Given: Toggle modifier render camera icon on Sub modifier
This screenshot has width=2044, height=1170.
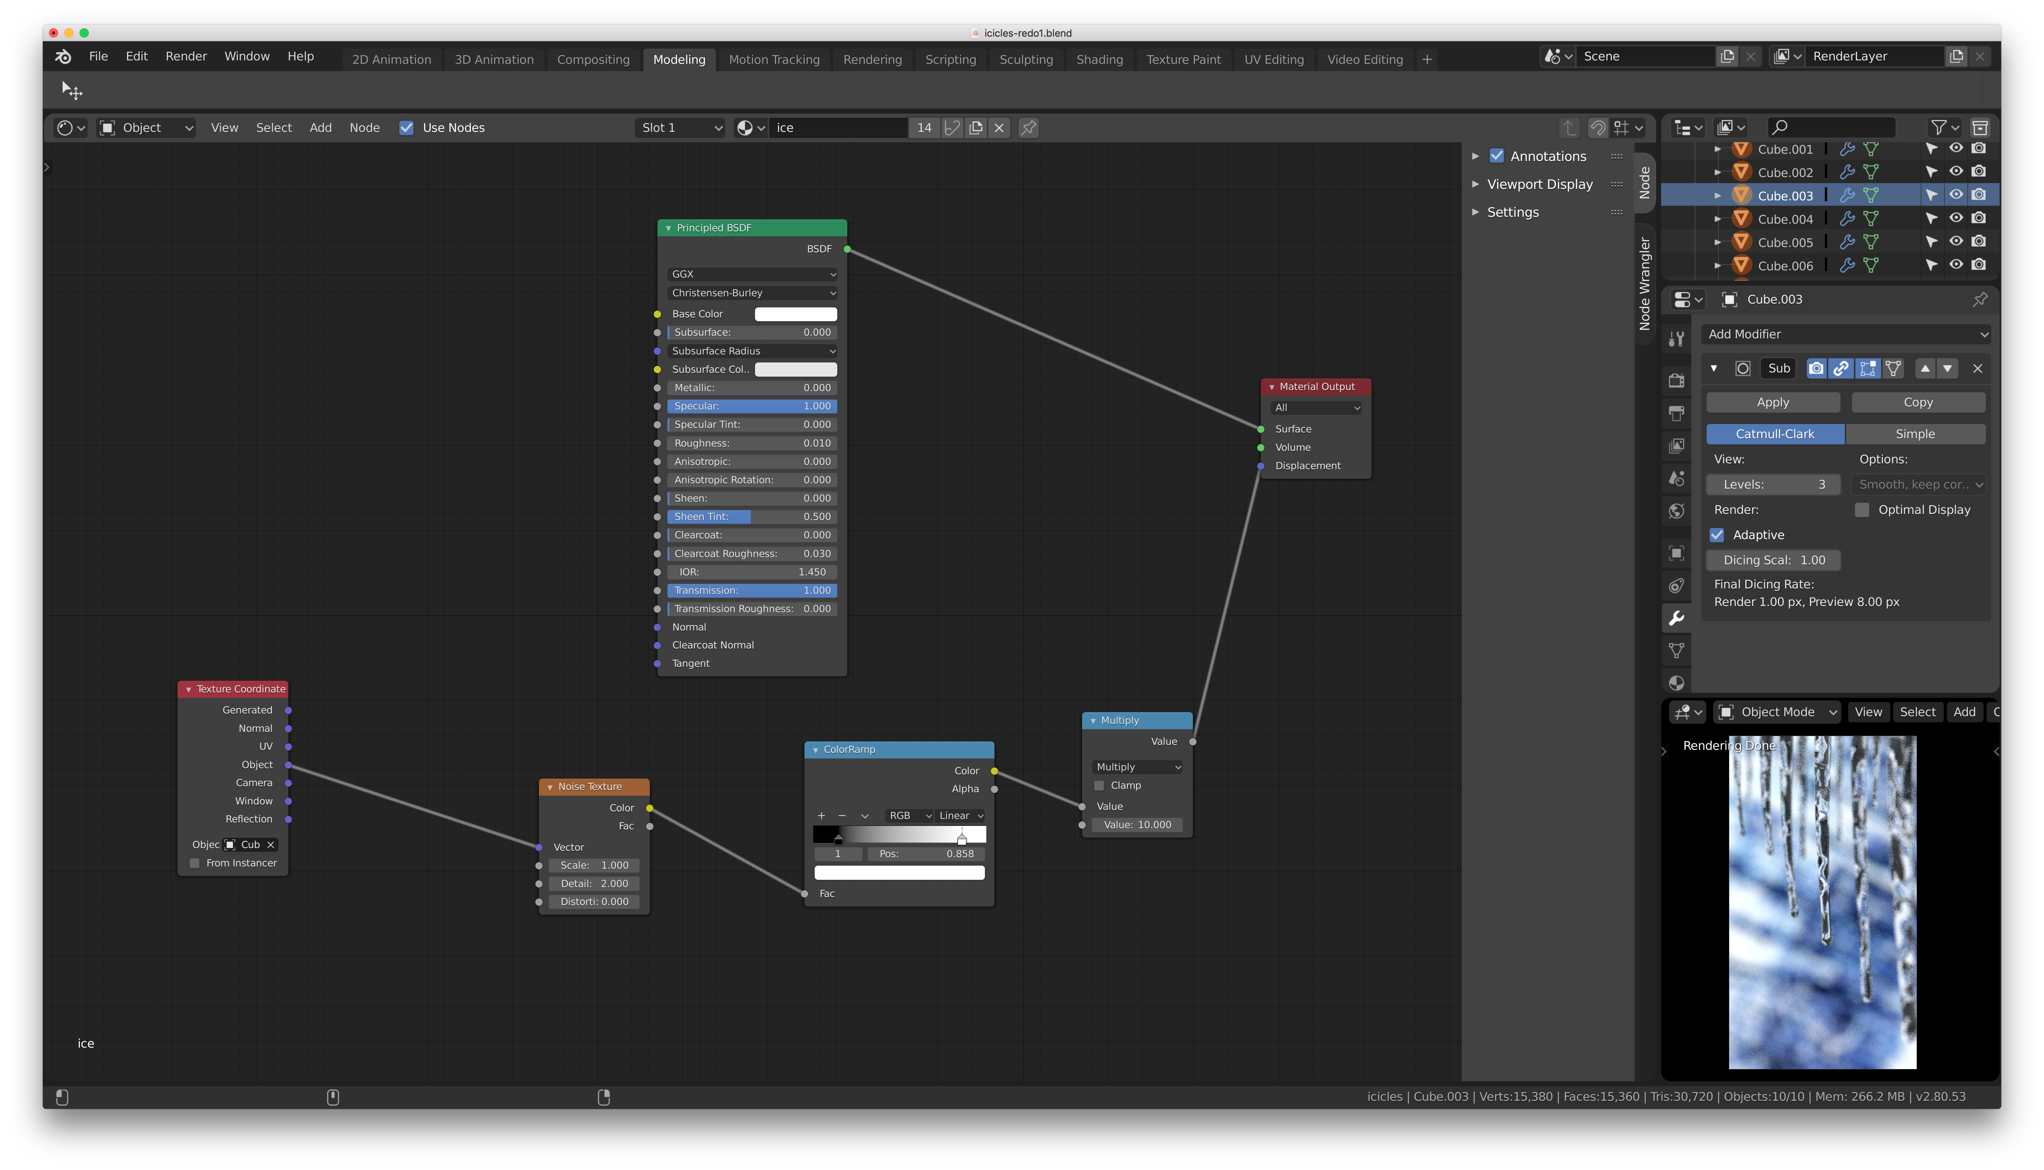Looking at the screenshot, I should coord(1816,368).
